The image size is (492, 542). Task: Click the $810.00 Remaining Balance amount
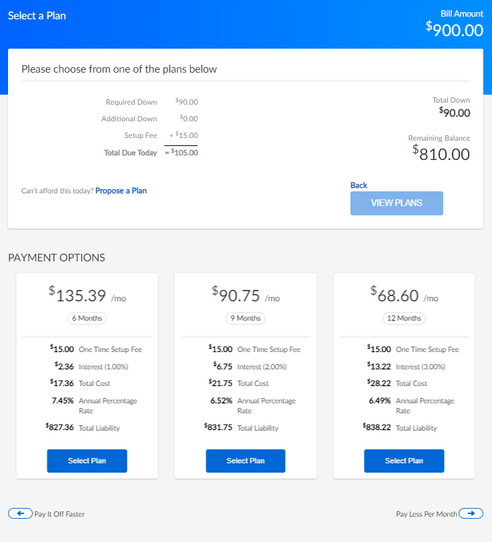[x=441, y=154]
